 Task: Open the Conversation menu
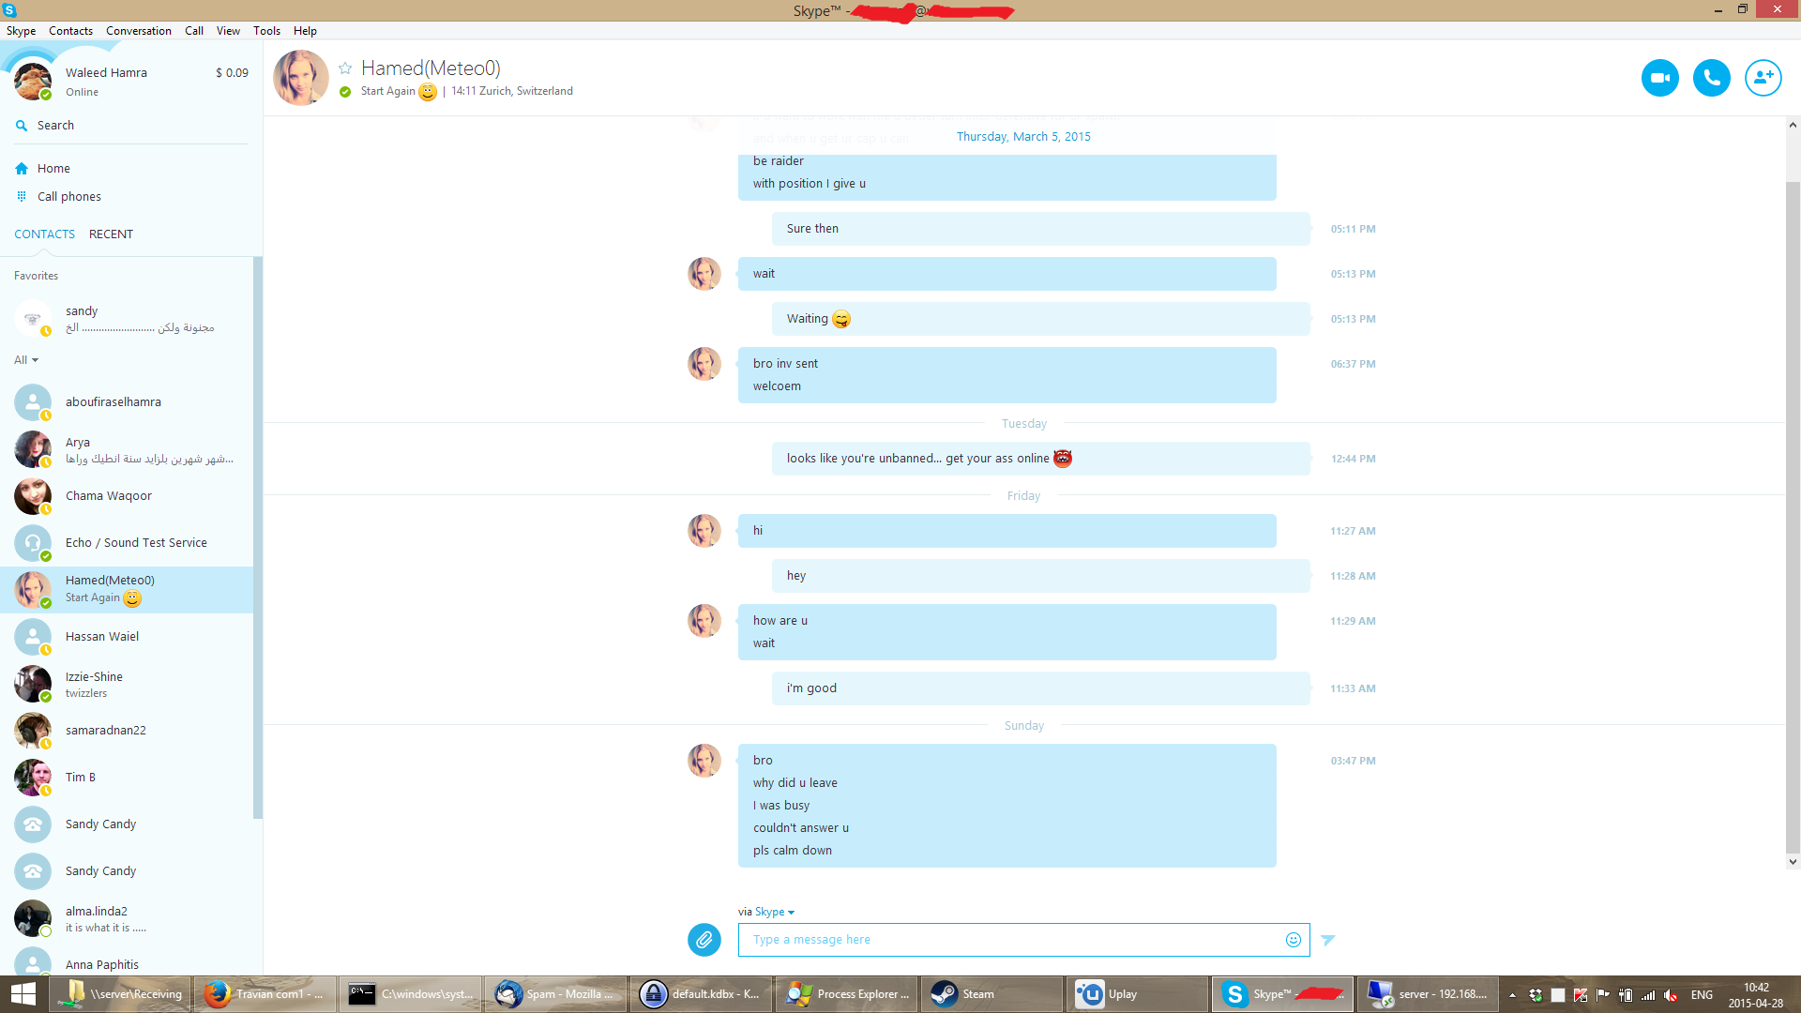coord(139,31)
